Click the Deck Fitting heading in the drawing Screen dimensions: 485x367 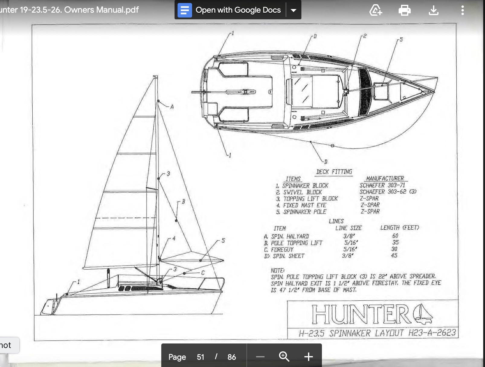[334, 172]
